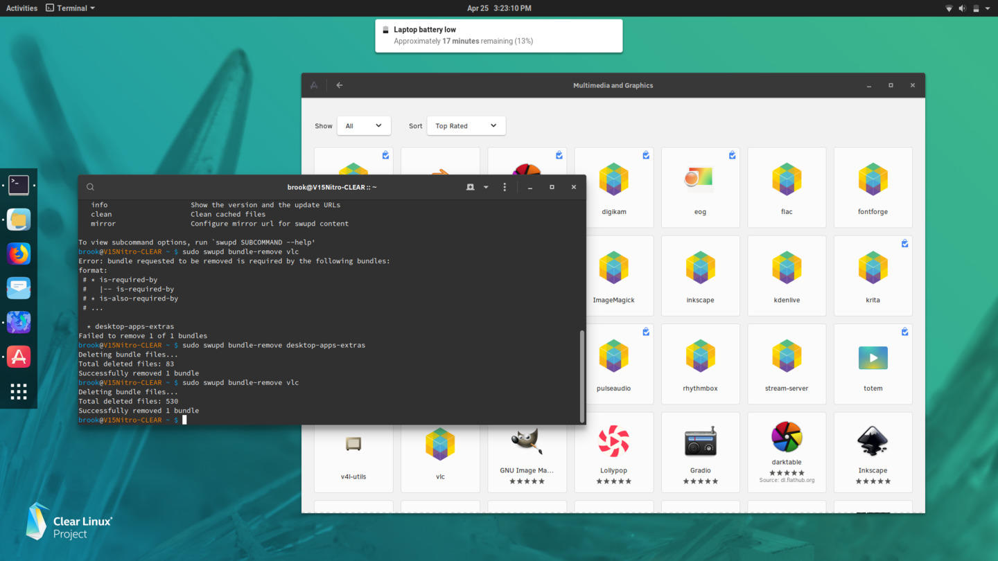This screenshot has width=998, height=561.
Task: Click the battery icon in top bar
Action: pyautogui.click(x=976, y=8)
